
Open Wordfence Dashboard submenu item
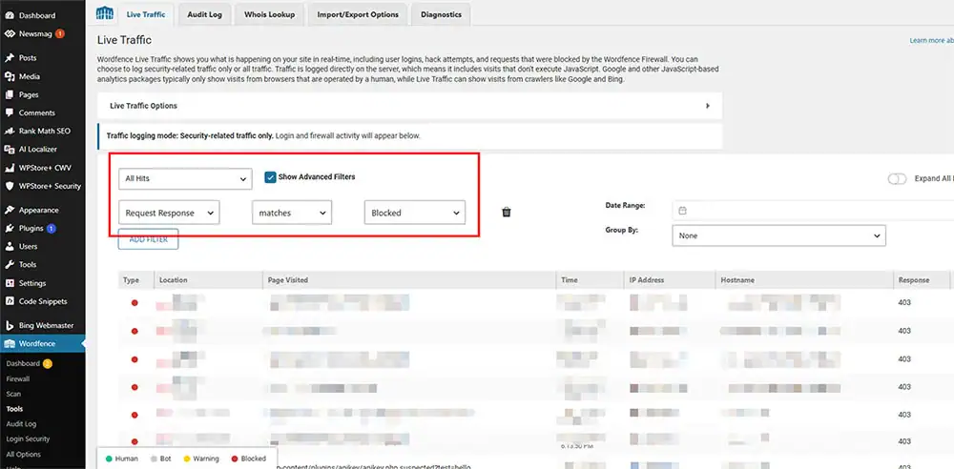click(x=23, y=364)
